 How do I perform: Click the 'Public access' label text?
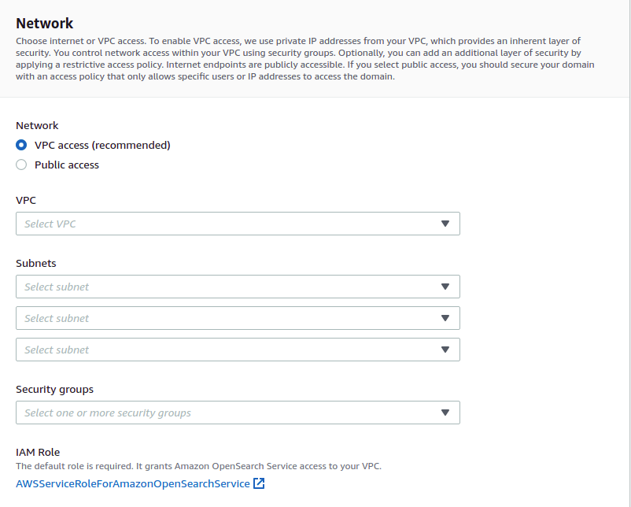point(67,165)
